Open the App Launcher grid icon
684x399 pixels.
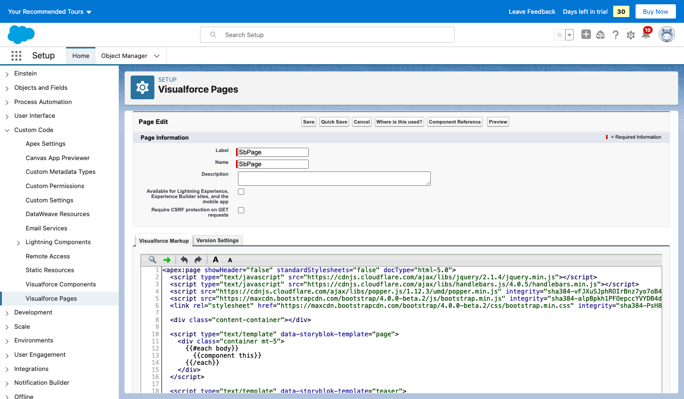16,56
